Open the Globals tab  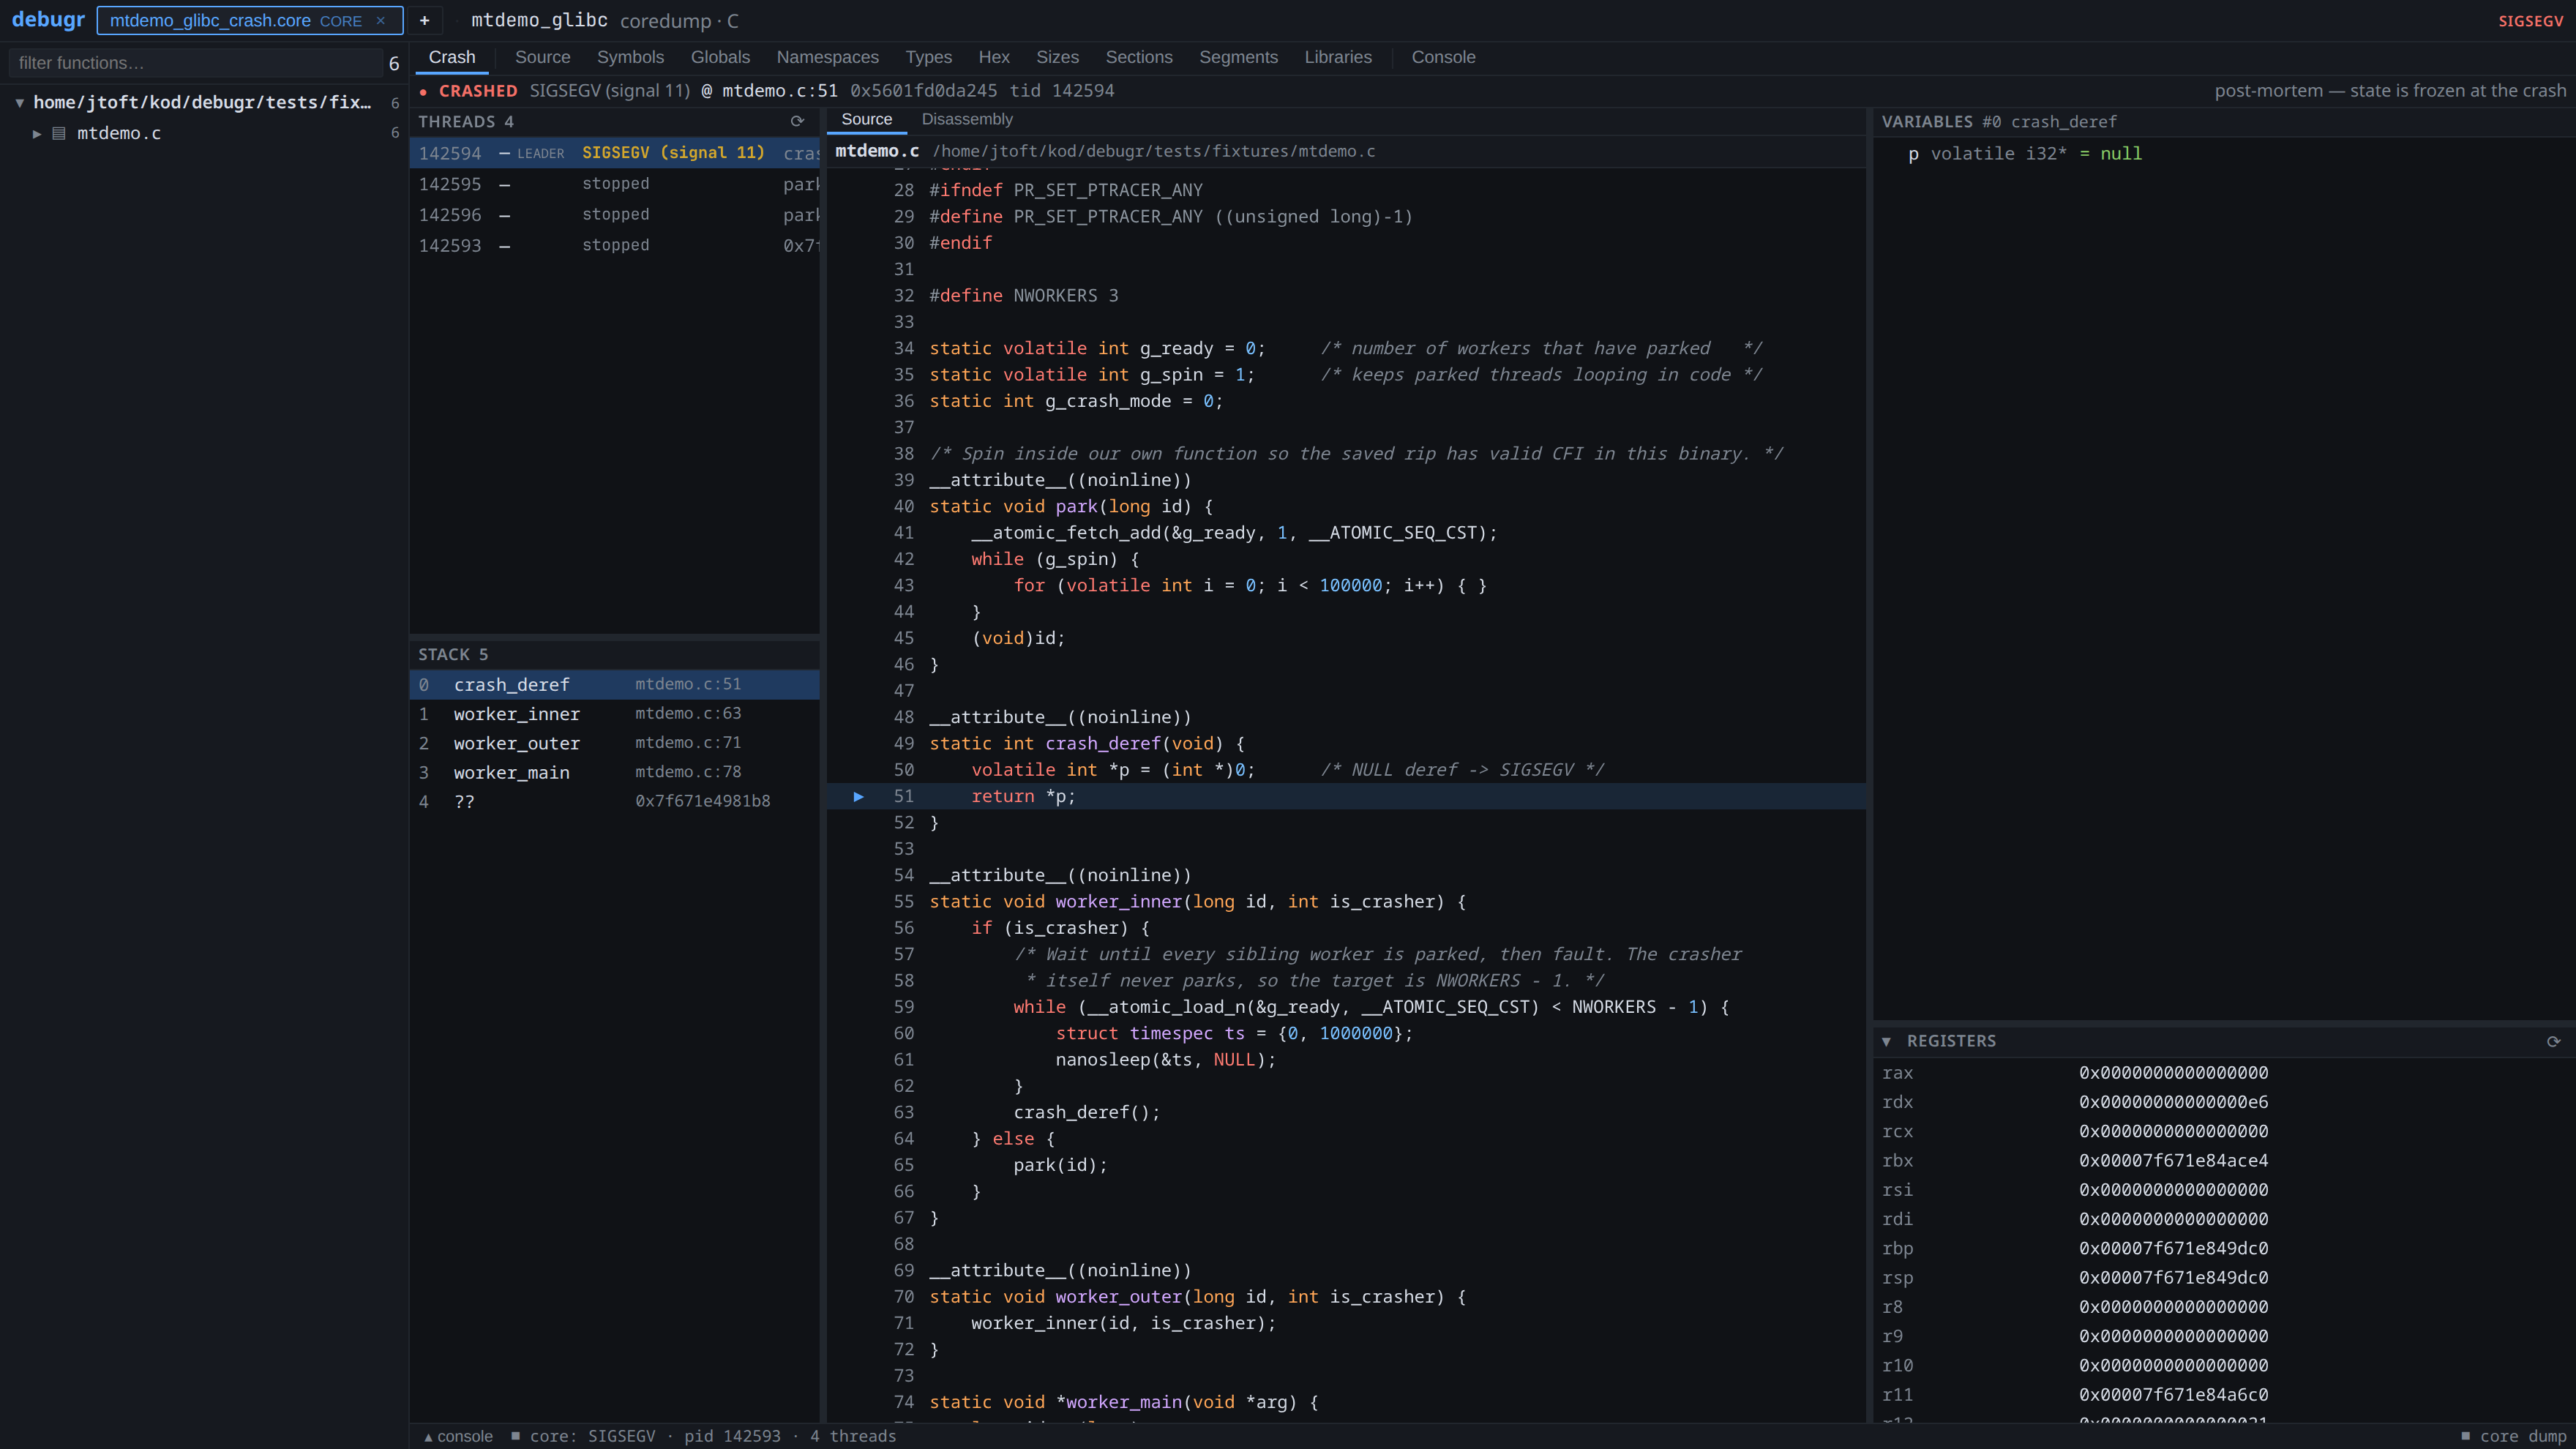720,57
